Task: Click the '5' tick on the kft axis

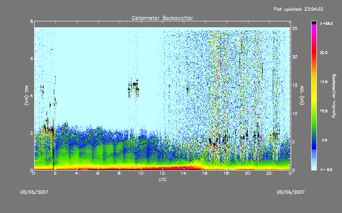Action: [294, 142]
